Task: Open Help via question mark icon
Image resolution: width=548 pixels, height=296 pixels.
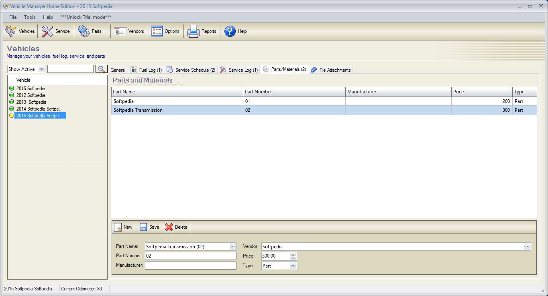Action: click(x=230, y=31)
